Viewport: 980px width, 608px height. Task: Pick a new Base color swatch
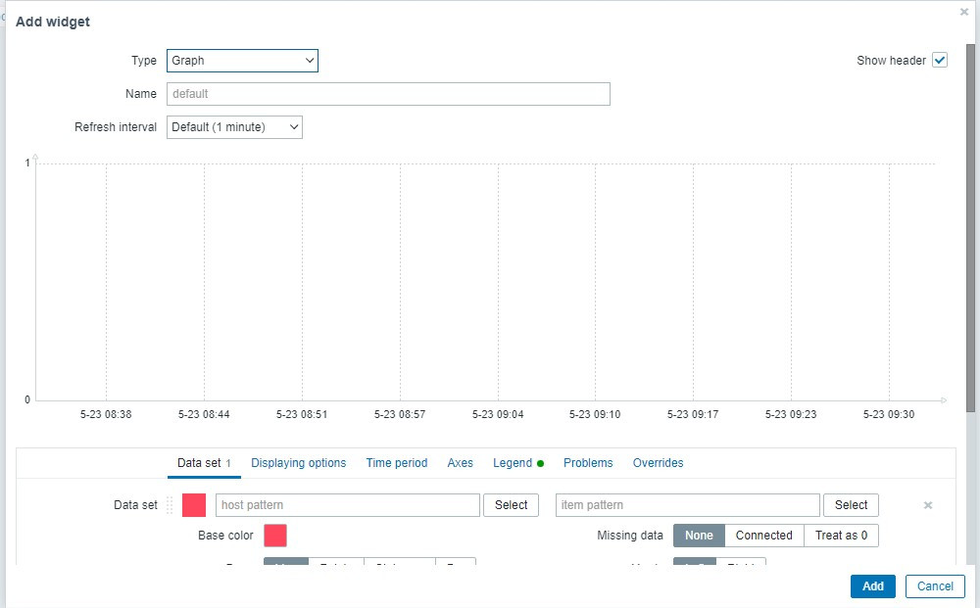point(275,536)
